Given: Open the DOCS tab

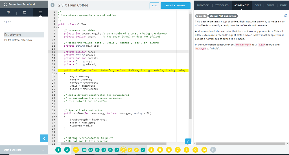Looking at the screenshot, I should (258, 5).
